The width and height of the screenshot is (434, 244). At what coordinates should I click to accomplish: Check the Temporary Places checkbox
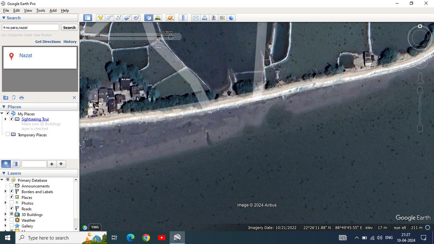(8, 135)
